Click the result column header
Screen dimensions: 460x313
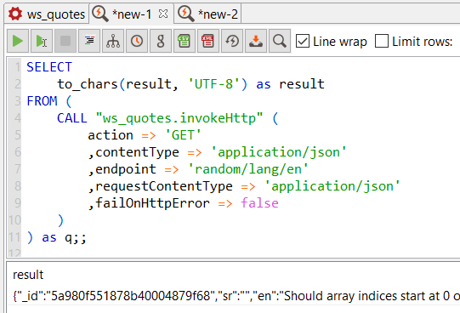click(28, 275)
